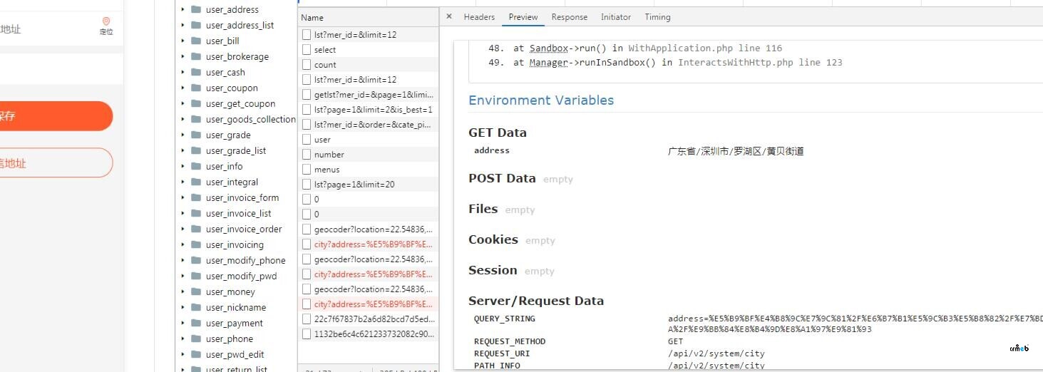Screen dimensions: 1043x372
Task: Click the file icon of the 22c7f67837b2 request
Action: point(307,319)
